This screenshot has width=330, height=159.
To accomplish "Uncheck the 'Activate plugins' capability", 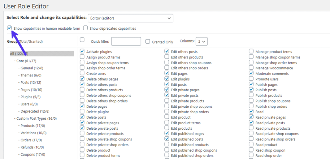I will click(x=82, y=51).
